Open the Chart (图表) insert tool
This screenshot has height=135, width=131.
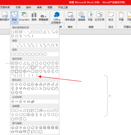point(34,16)
